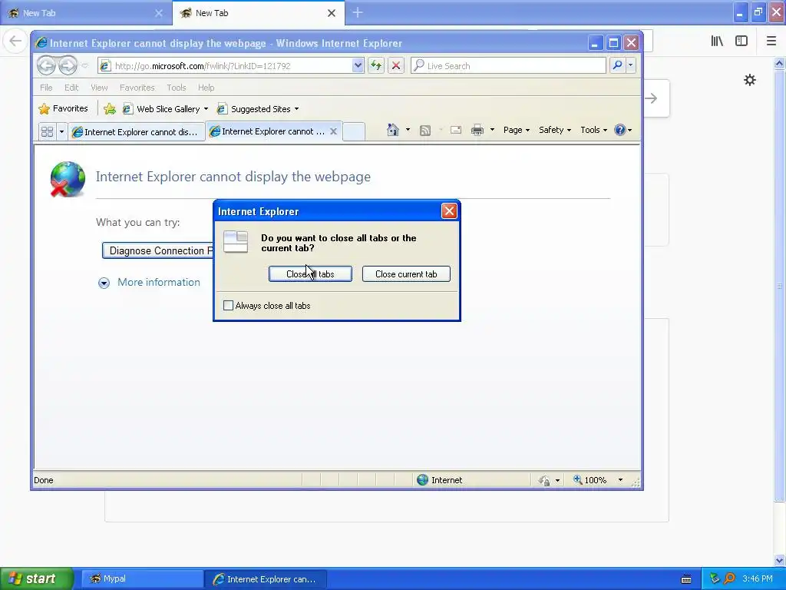Switch to first New Tab in Mypal

coord(86,13)
